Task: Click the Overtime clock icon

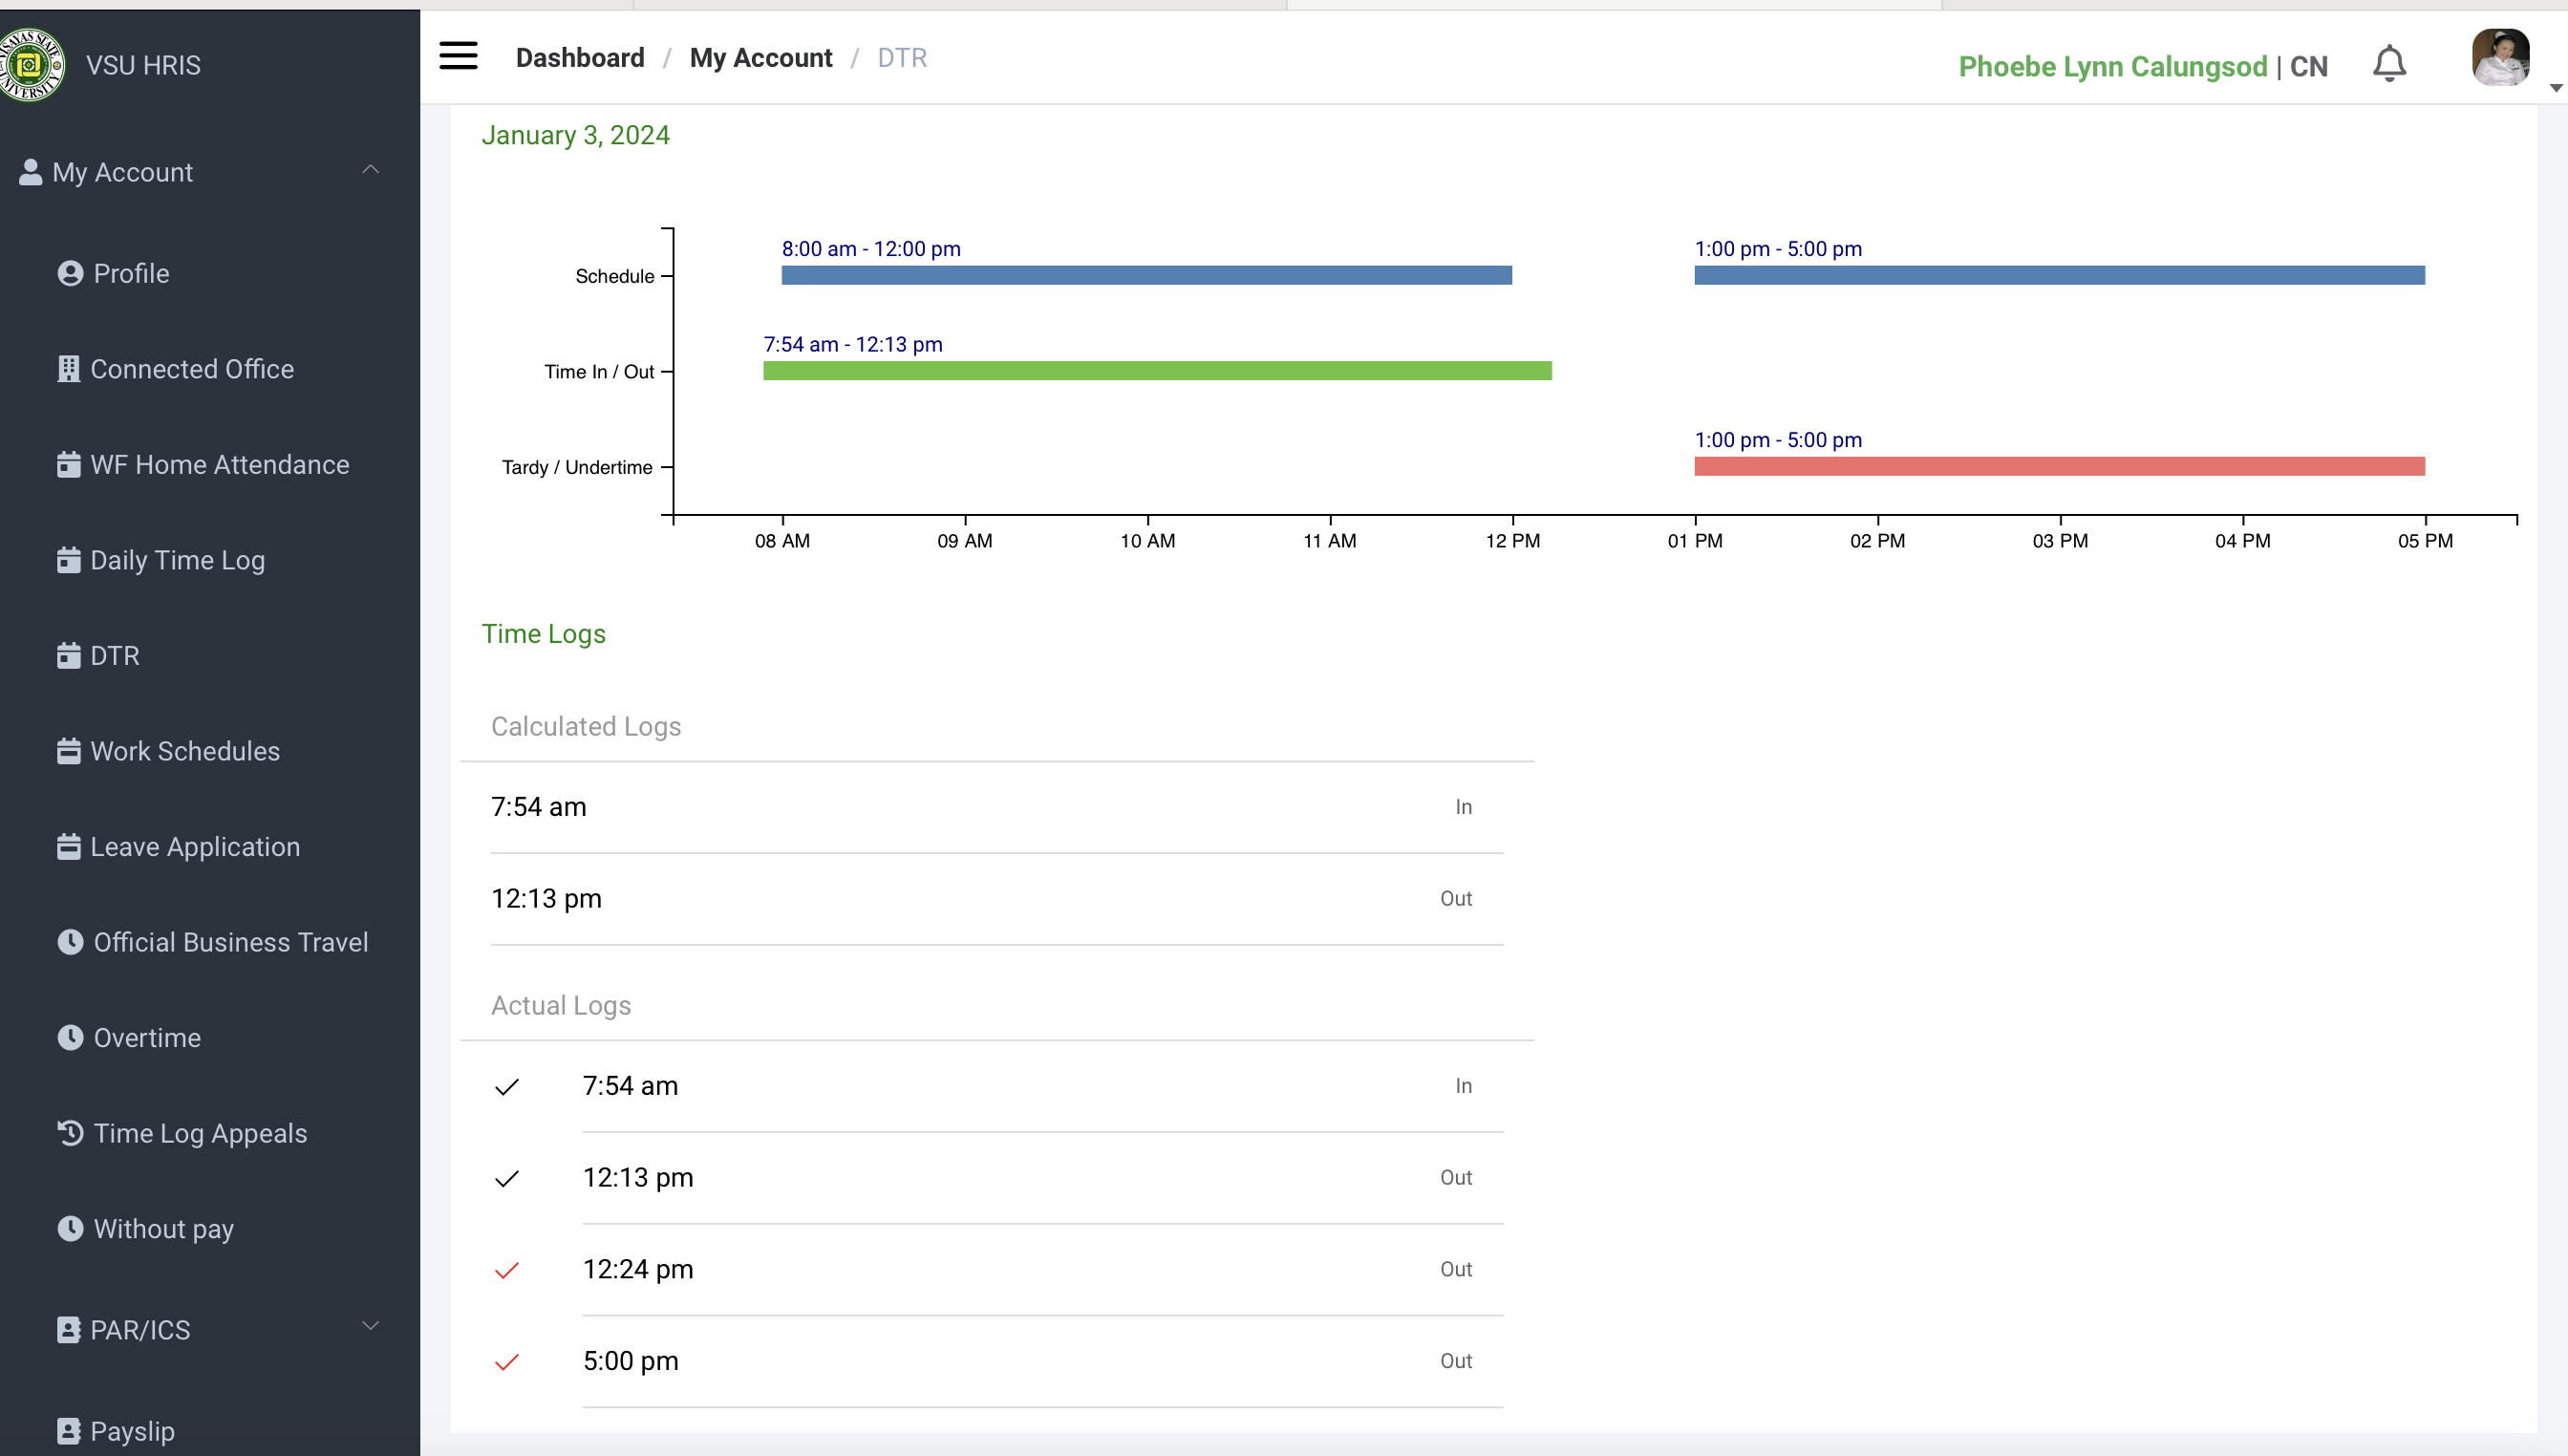Action: 70,1037
